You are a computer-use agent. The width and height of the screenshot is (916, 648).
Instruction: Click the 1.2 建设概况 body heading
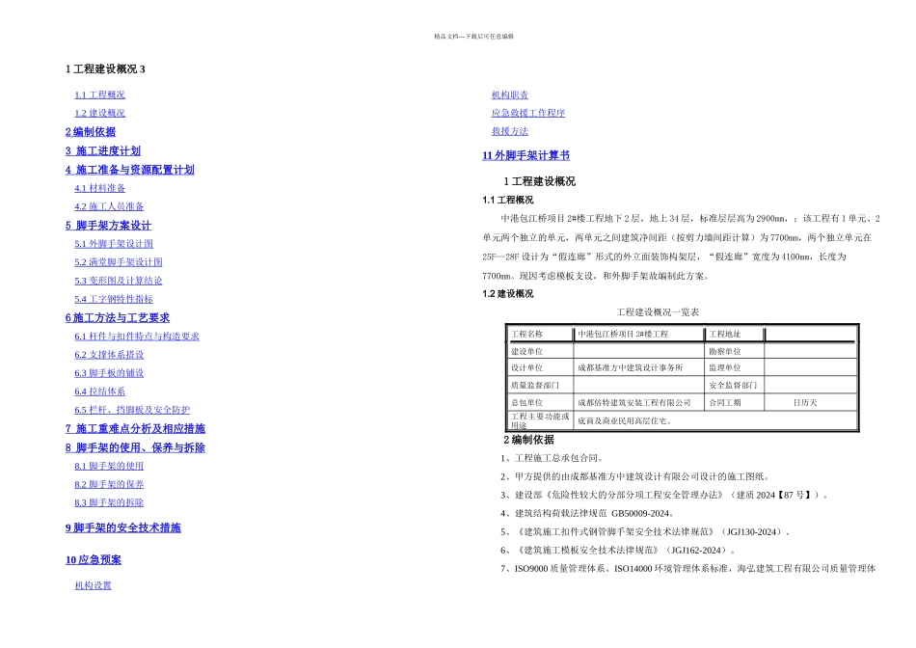click(x=507, y=294)
